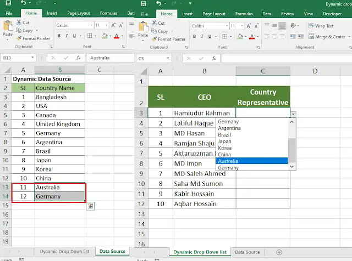Click Borders icon in right window
This screenshot has height=261, width=352.
pyautogui.click(x=225, y=37)
